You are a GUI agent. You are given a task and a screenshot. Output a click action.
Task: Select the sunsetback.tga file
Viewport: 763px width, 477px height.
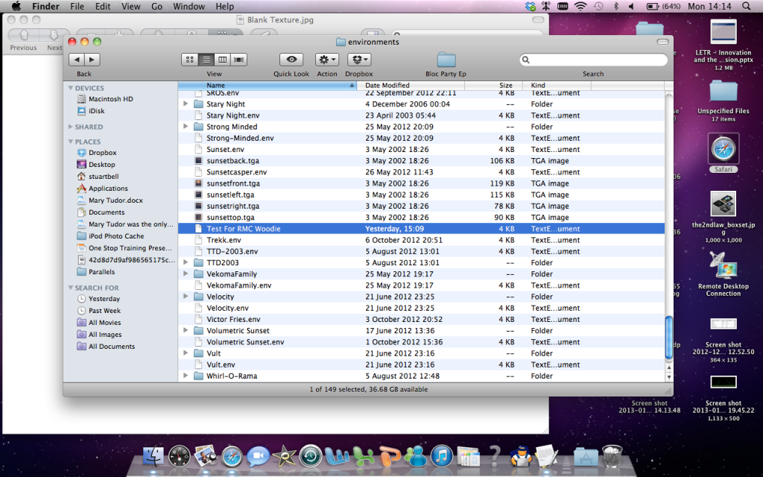(x=421, y=161)
